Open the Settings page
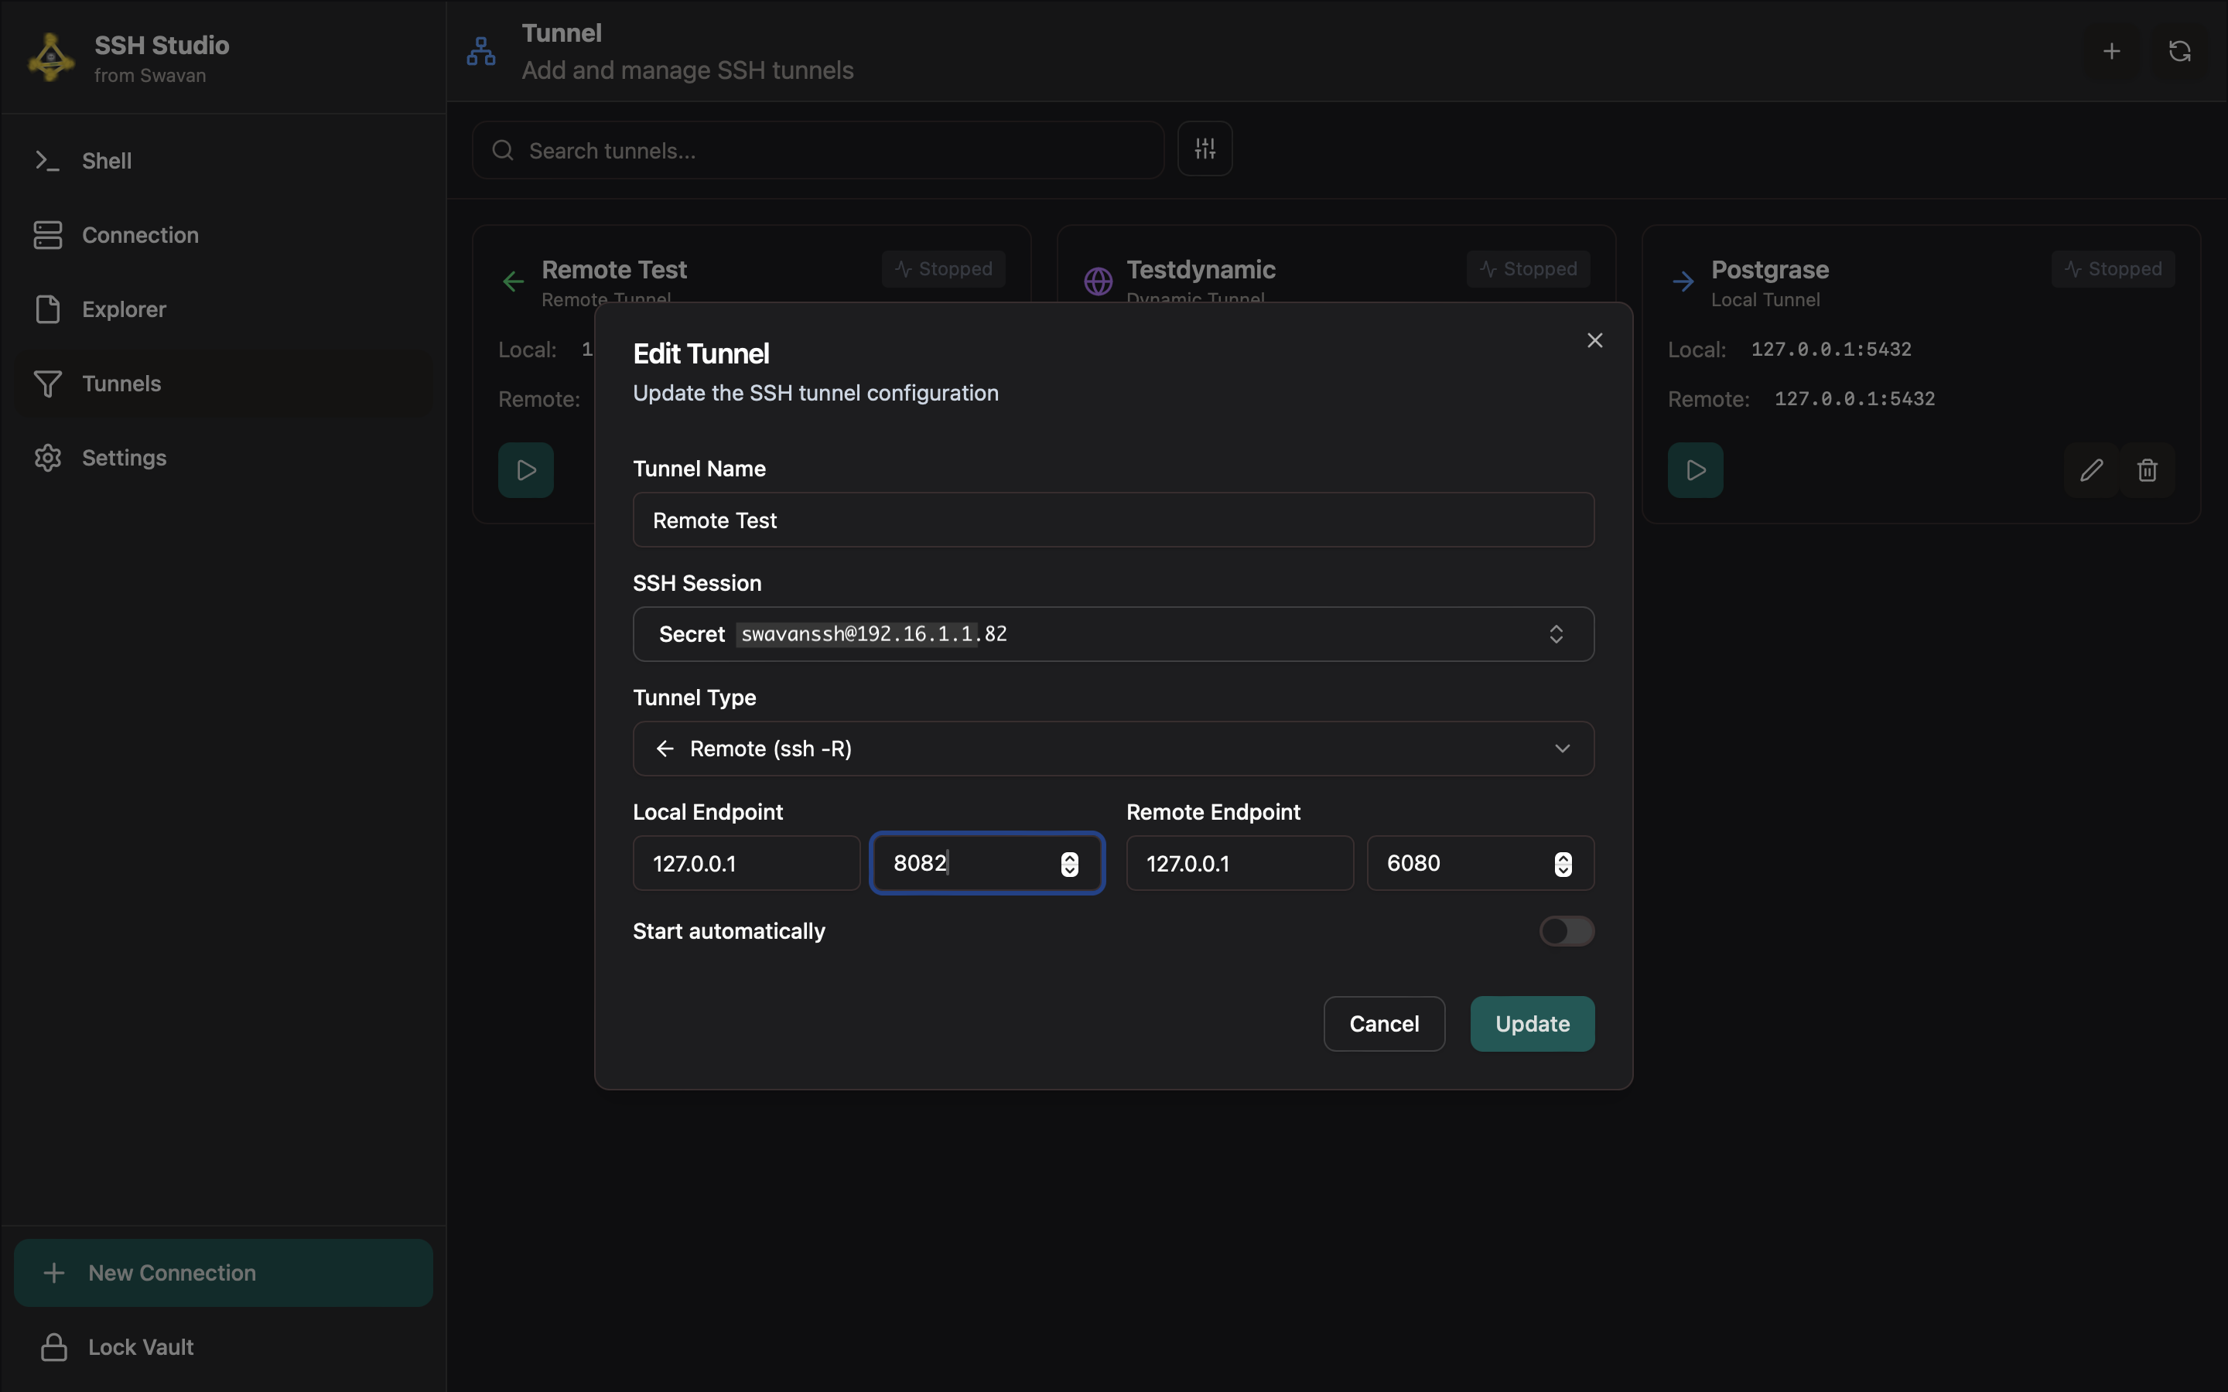This screenshot has height=1392, width=2228. pyautogui.click(x=123, y=458)
